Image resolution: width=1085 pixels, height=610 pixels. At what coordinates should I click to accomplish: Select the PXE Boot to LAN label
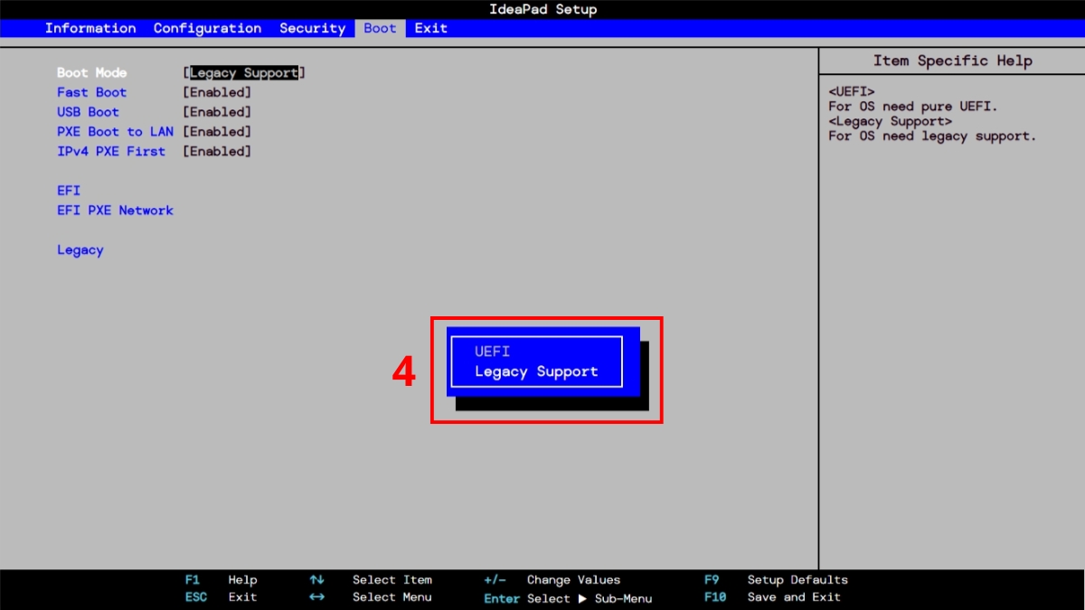pyautogui.click(x=115, y=132)
